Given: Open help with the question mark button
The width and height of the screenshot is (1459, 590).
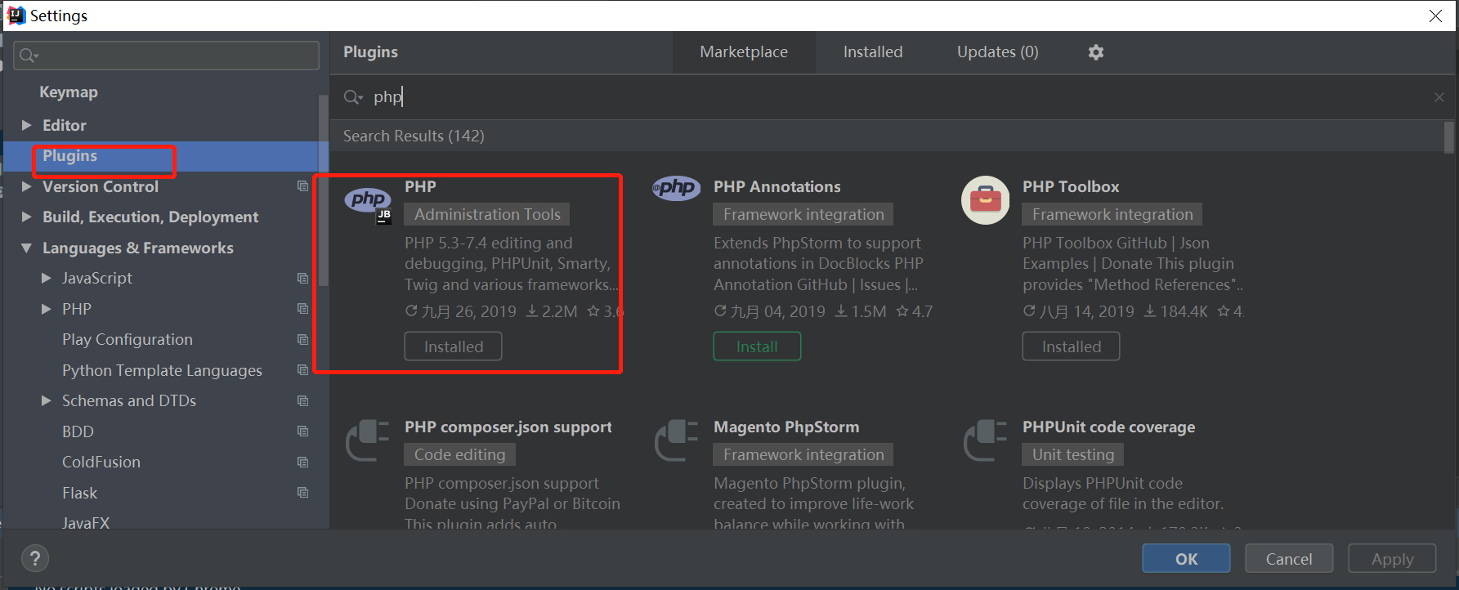Looking at the screenshot, I should [35, 558].
